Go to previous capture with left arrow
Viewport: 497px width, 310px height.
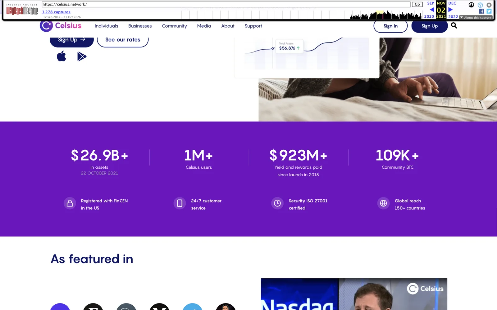(x=432, y=10)
